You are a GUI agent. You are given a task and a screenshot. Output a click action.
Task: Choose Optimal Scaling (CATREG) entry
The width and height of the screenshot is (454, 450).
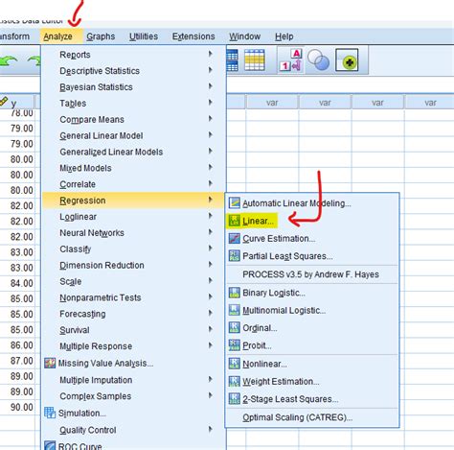coord(297,417)
